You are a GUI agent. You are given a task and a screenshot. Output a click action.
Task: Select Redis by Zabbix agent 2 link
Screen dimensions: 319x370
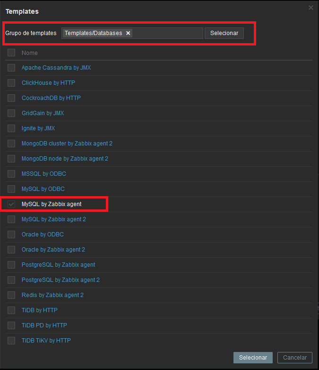pyautogui.click(x=52, y=295)
